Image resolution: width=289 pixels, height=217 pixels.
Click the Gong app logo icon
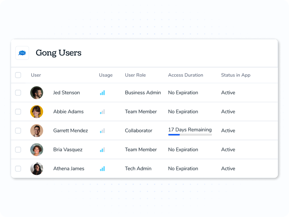(x=22, y=53)
